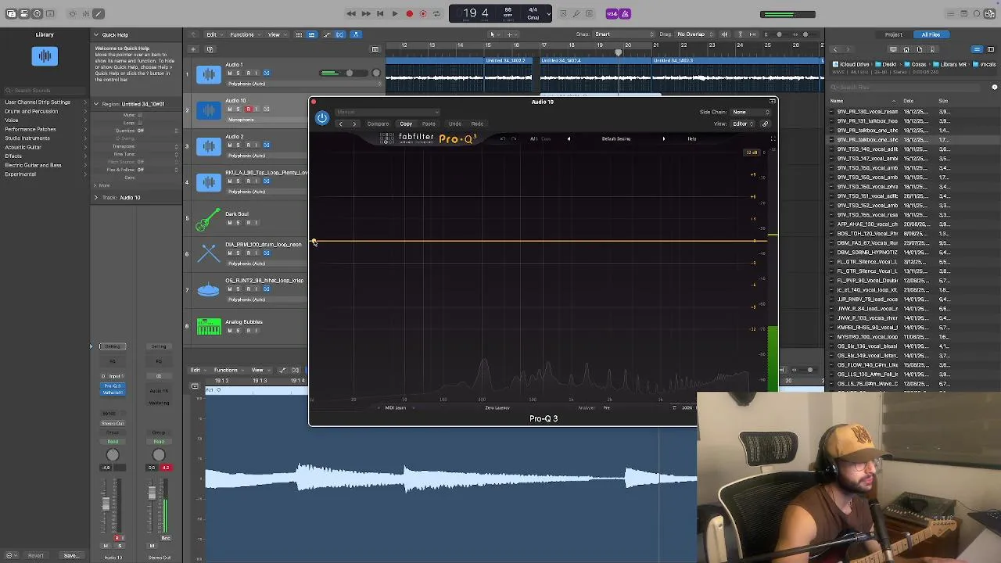
Task: Solo the Audio 1 track
Action: (x=239, y=73)
